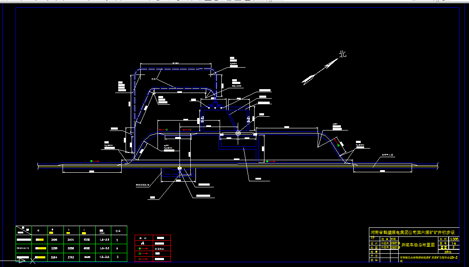Click the 图例 legend header cell
469x267 pixels.
(x=143, y=238)
